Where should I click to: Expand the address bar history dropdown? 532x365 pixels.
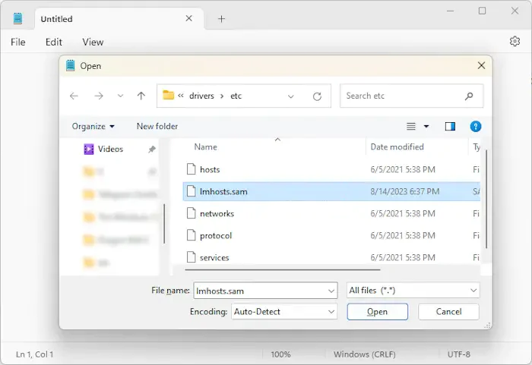click(x=291, y=96)
